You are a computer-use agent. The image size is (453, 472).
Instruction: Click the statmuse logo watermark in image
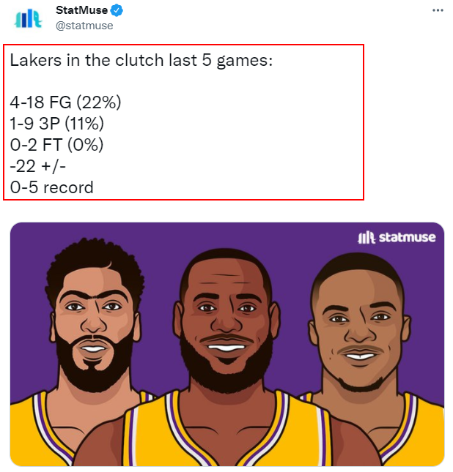[397, 238]
